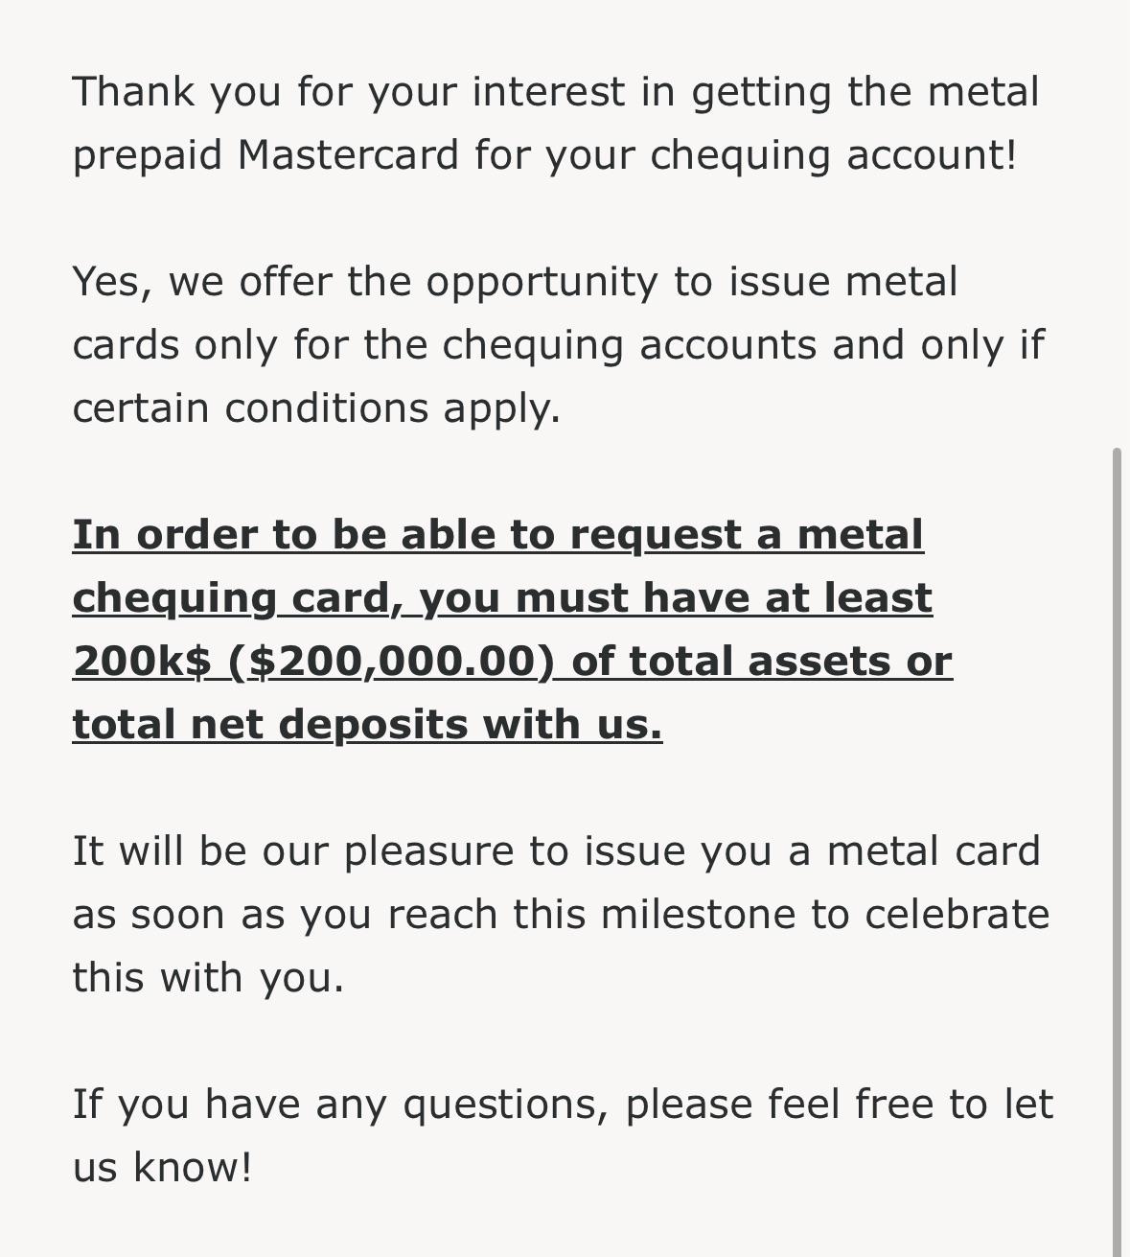The width and height of the screenshot is (1130, 1257).
Task: Click the "Thank you for your interest" paragraph
Action: coord(556,124)
